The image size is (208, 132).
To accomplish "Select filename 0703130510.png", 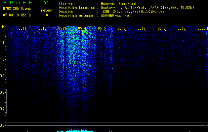I will 17,9.
